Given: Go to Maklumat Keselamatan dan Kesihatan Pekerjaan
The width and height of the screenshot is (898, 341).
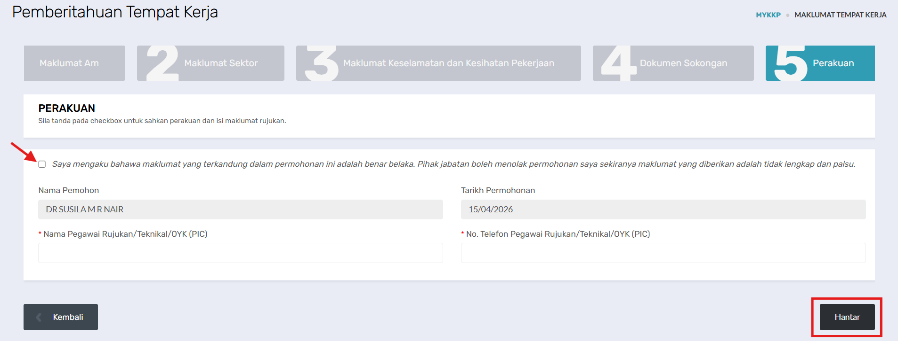Looking at the screenshot, I should (x=448, y=63).
